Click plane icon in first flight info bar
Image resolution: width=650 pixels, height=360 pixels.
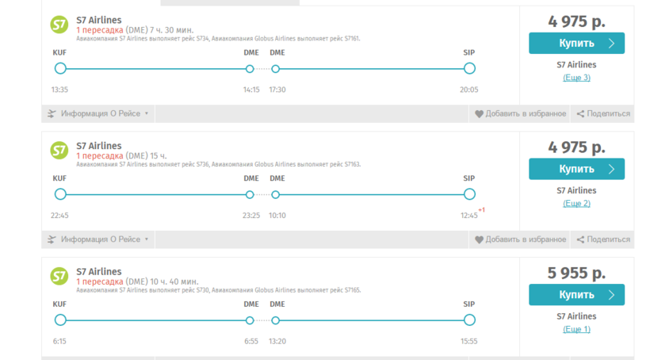52,114
